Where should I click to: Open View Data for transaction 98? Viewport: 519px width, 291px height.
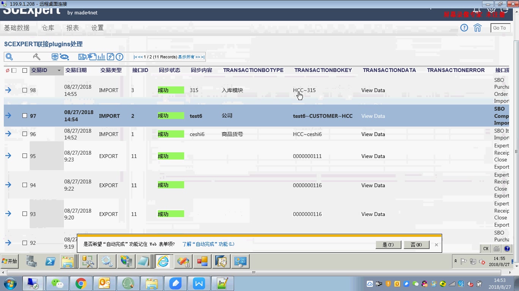pyautogui.click(x=373, y=90)
